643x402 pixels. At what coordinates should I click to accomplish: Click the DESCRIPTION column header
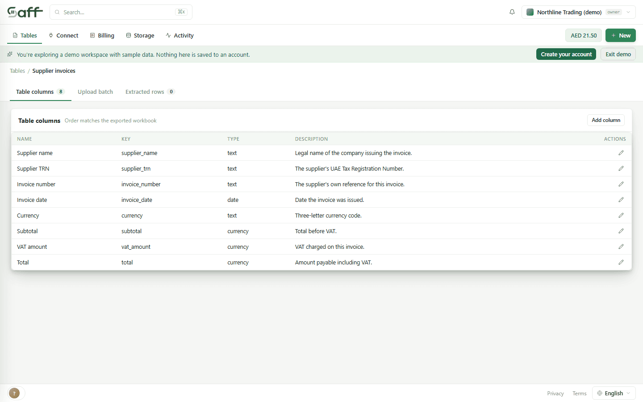(311, 139)
